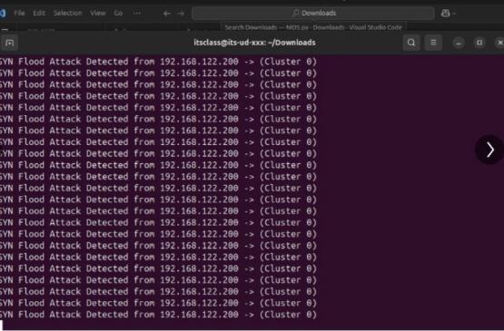
Task: Click the next image chevron arrow
Action: (489, 150)
